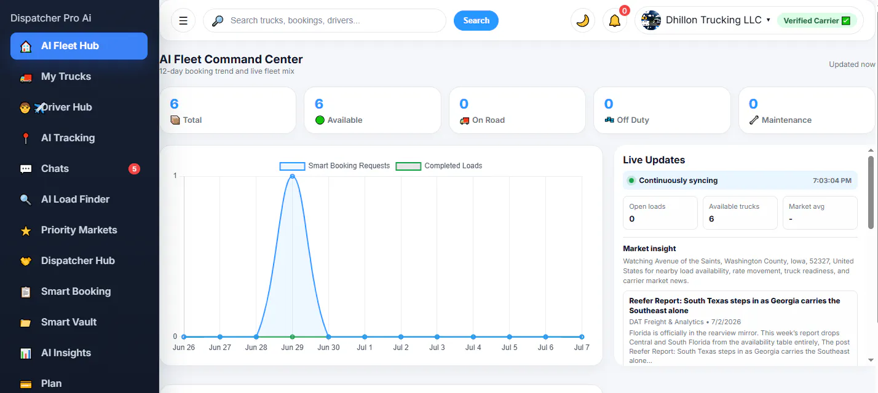This screenshot has width=878, height=393.
Task: Open the Chats section
Action: point(79,169)
